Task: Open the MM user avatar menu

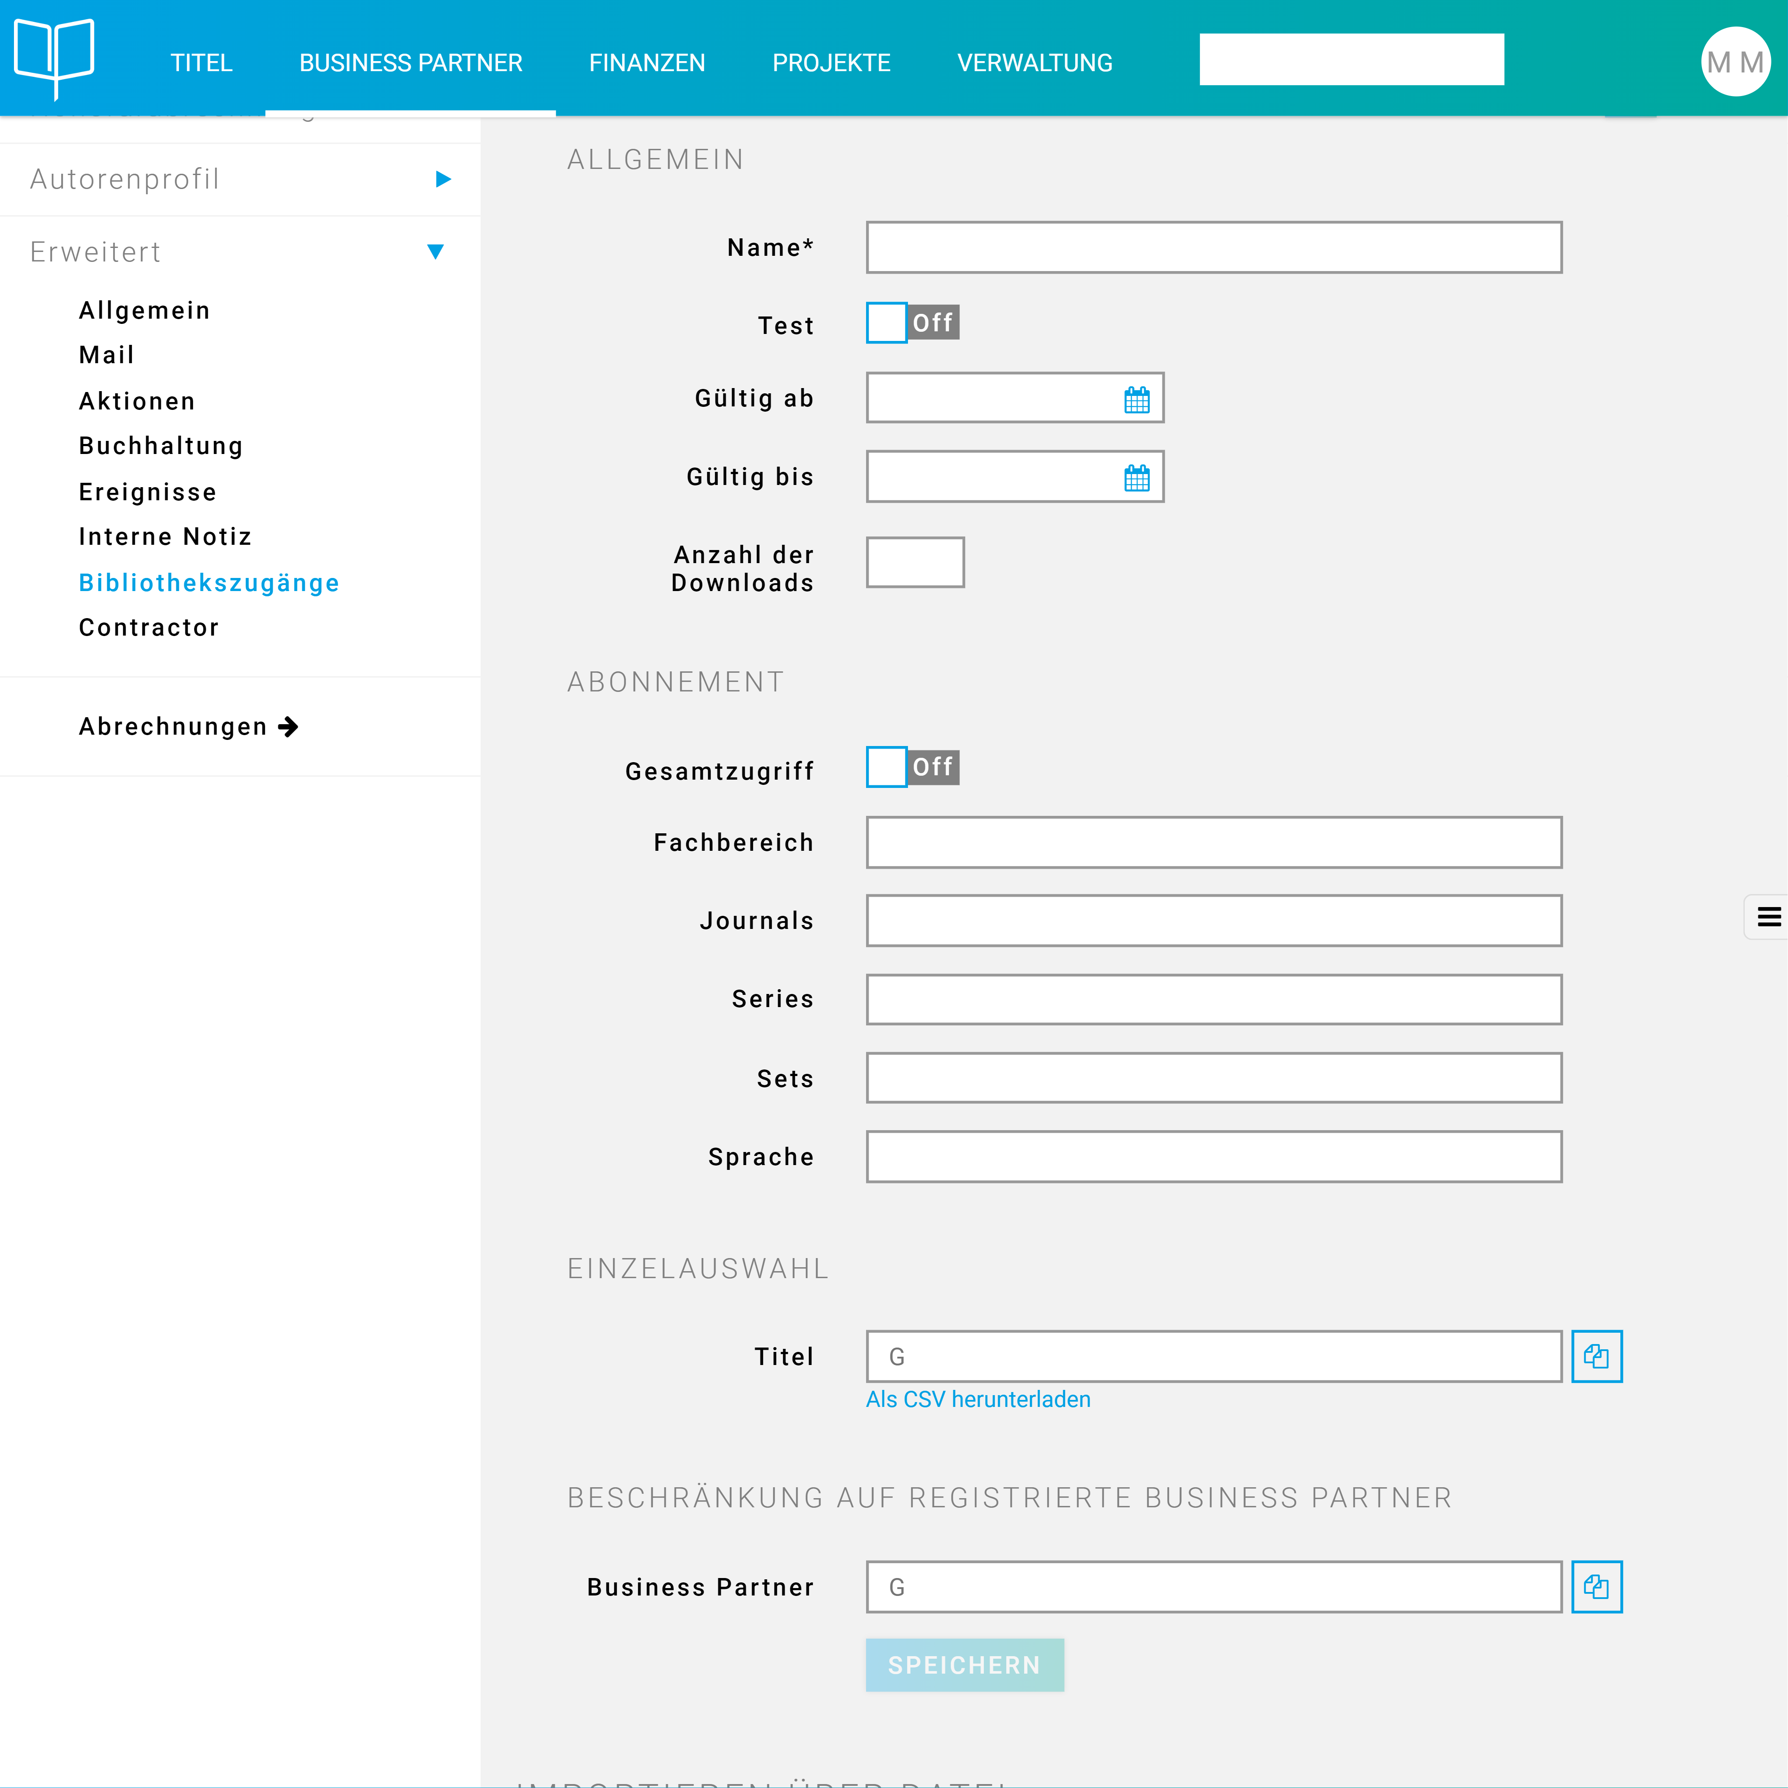Action: pos(1735,62)
